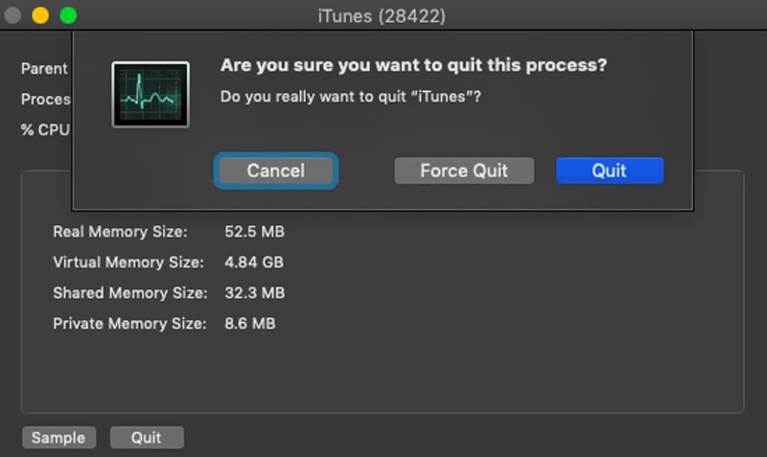Click the % CPU label
The image size is (767, 457).
pos(45,130)
